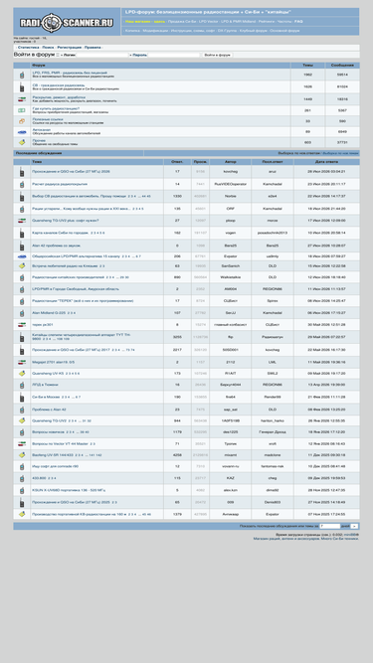Image resolution: width=373 pixels, height=663 pixels.
Task: Click the Полезные ссылки forum icon
Action: click(x=22, y=121)
